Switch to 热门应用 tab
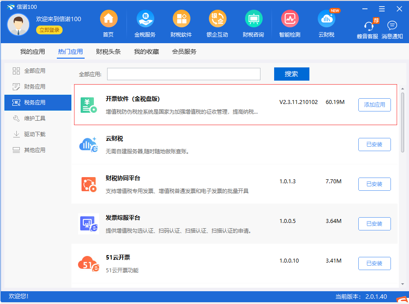 (x=71, y=52)
